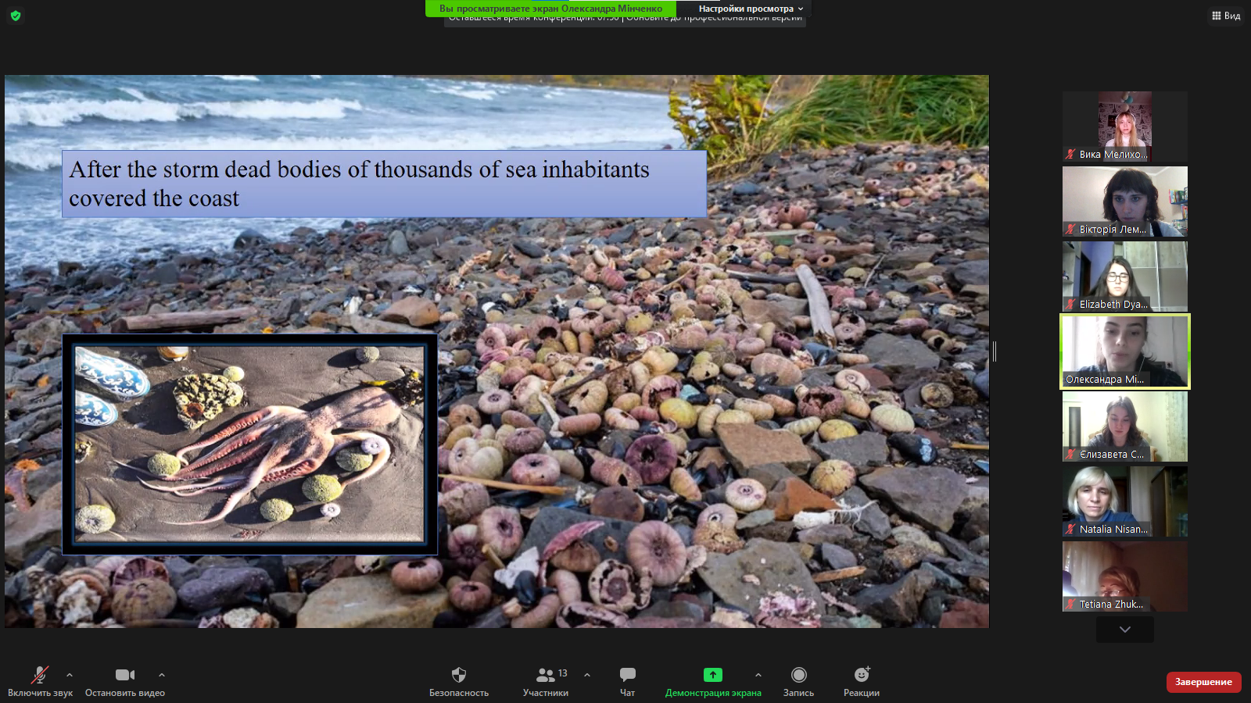
Task: Show more participants with down chevron
Action: [x=1124, y=630]
